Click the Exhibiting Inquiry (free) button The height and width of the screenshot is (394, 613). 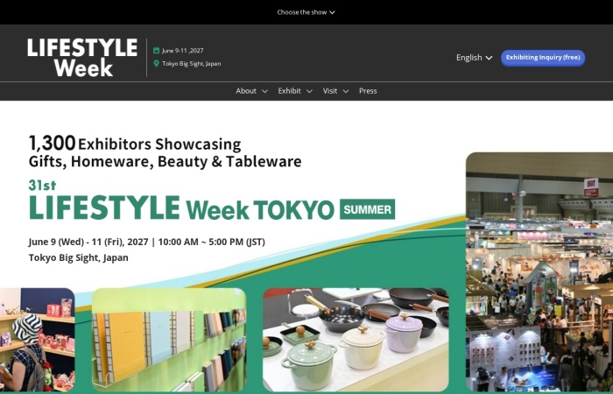tap(543, 58)
